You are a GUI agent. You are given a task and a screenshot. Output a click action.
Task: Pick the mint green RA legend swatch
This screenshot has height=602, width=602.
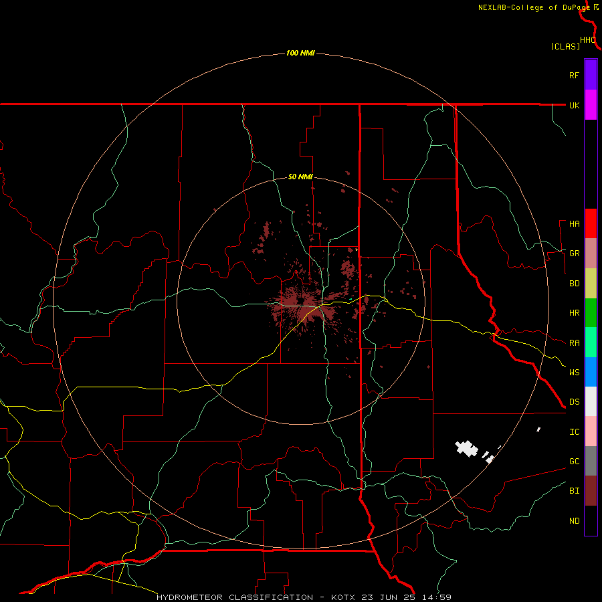pos(591,342)
